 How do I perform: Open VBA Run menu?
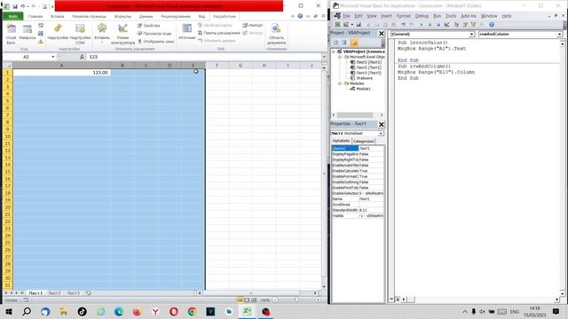[438, 16]
